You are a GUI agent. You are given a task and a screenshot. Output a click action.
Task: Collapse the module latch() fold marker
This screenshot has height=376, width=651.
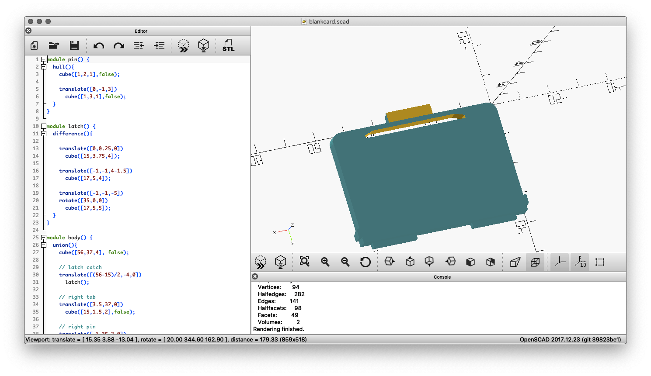click(x=44, y=126)
